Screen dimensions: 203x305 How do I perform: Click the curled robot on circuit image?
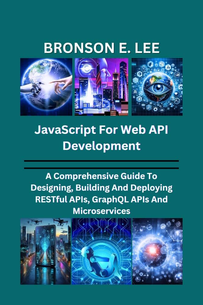[101, 251]
